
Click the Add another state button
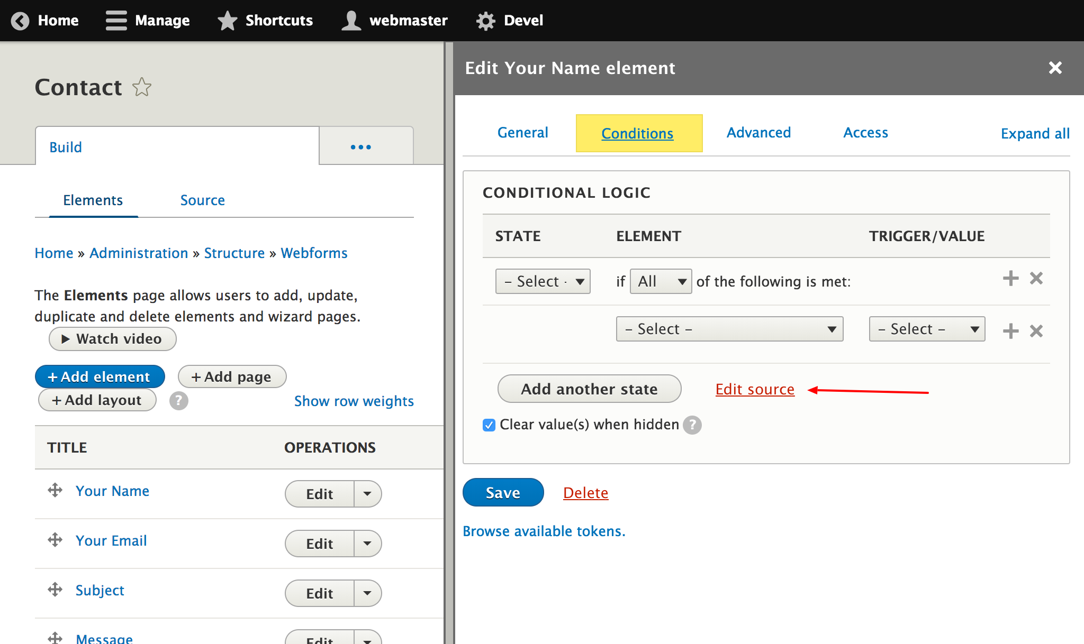pos(589,389)
